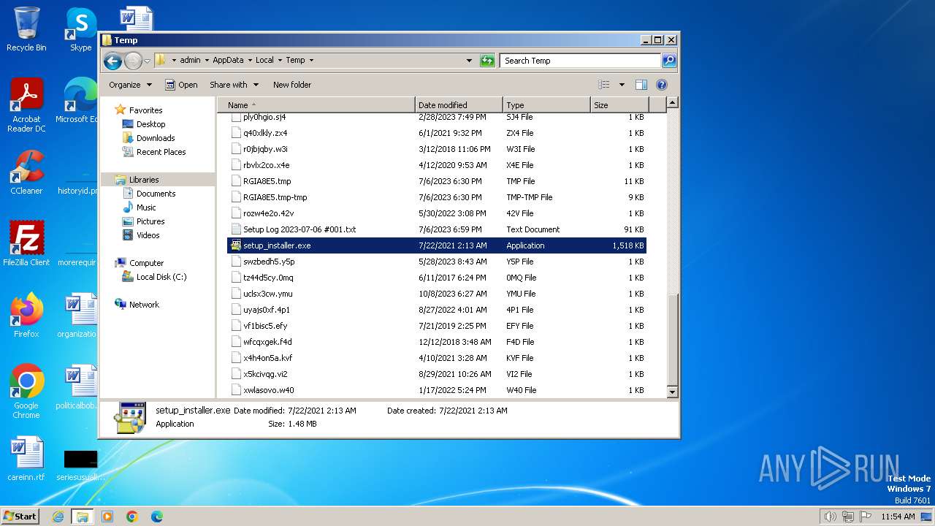The width and height of the screenshot is (935, 526).
Task: Click the refresh address bar button
Action: pyautogui.click(x=487, y=61)
